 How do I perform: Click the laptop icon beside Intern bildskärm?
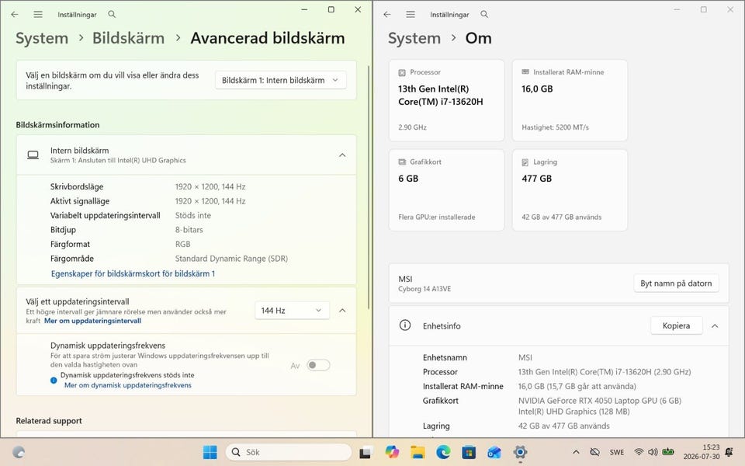tap(33, 155)
